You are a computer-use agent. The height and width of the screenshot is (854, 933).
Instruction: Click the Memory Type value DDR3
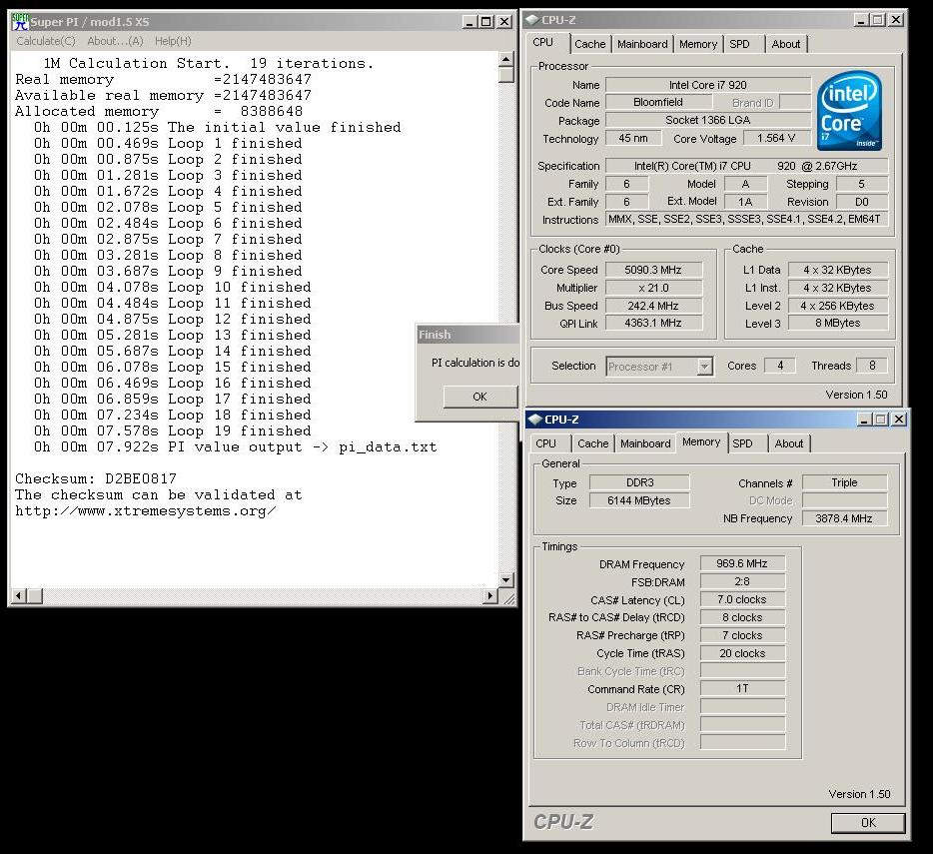pos(639,482)
